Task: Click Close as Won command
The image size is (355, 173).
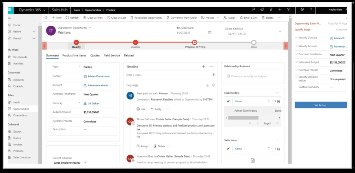Action: [93, 18]
